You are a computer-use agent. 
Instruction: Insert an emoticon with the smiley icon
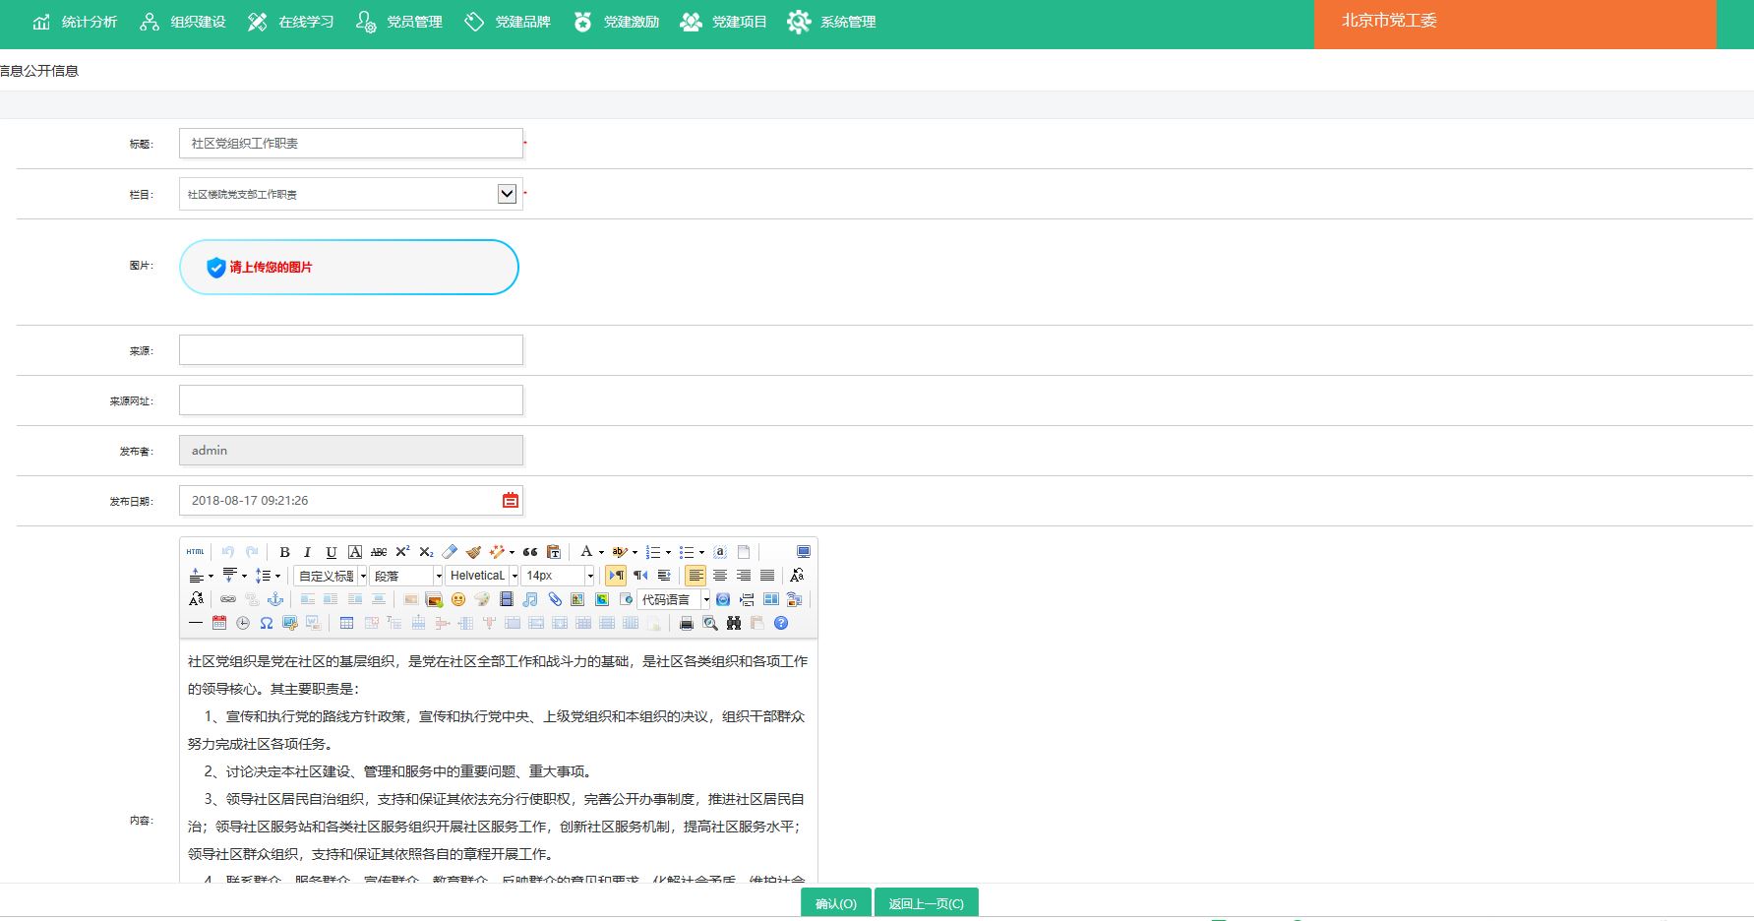(x=457, y=599)
